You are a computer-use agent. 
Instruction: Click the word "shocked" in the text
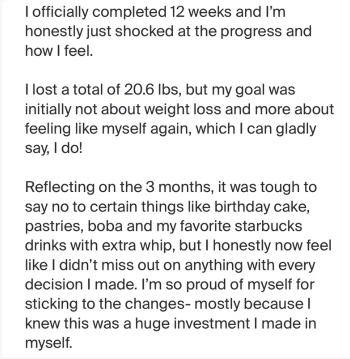(144, 31)
